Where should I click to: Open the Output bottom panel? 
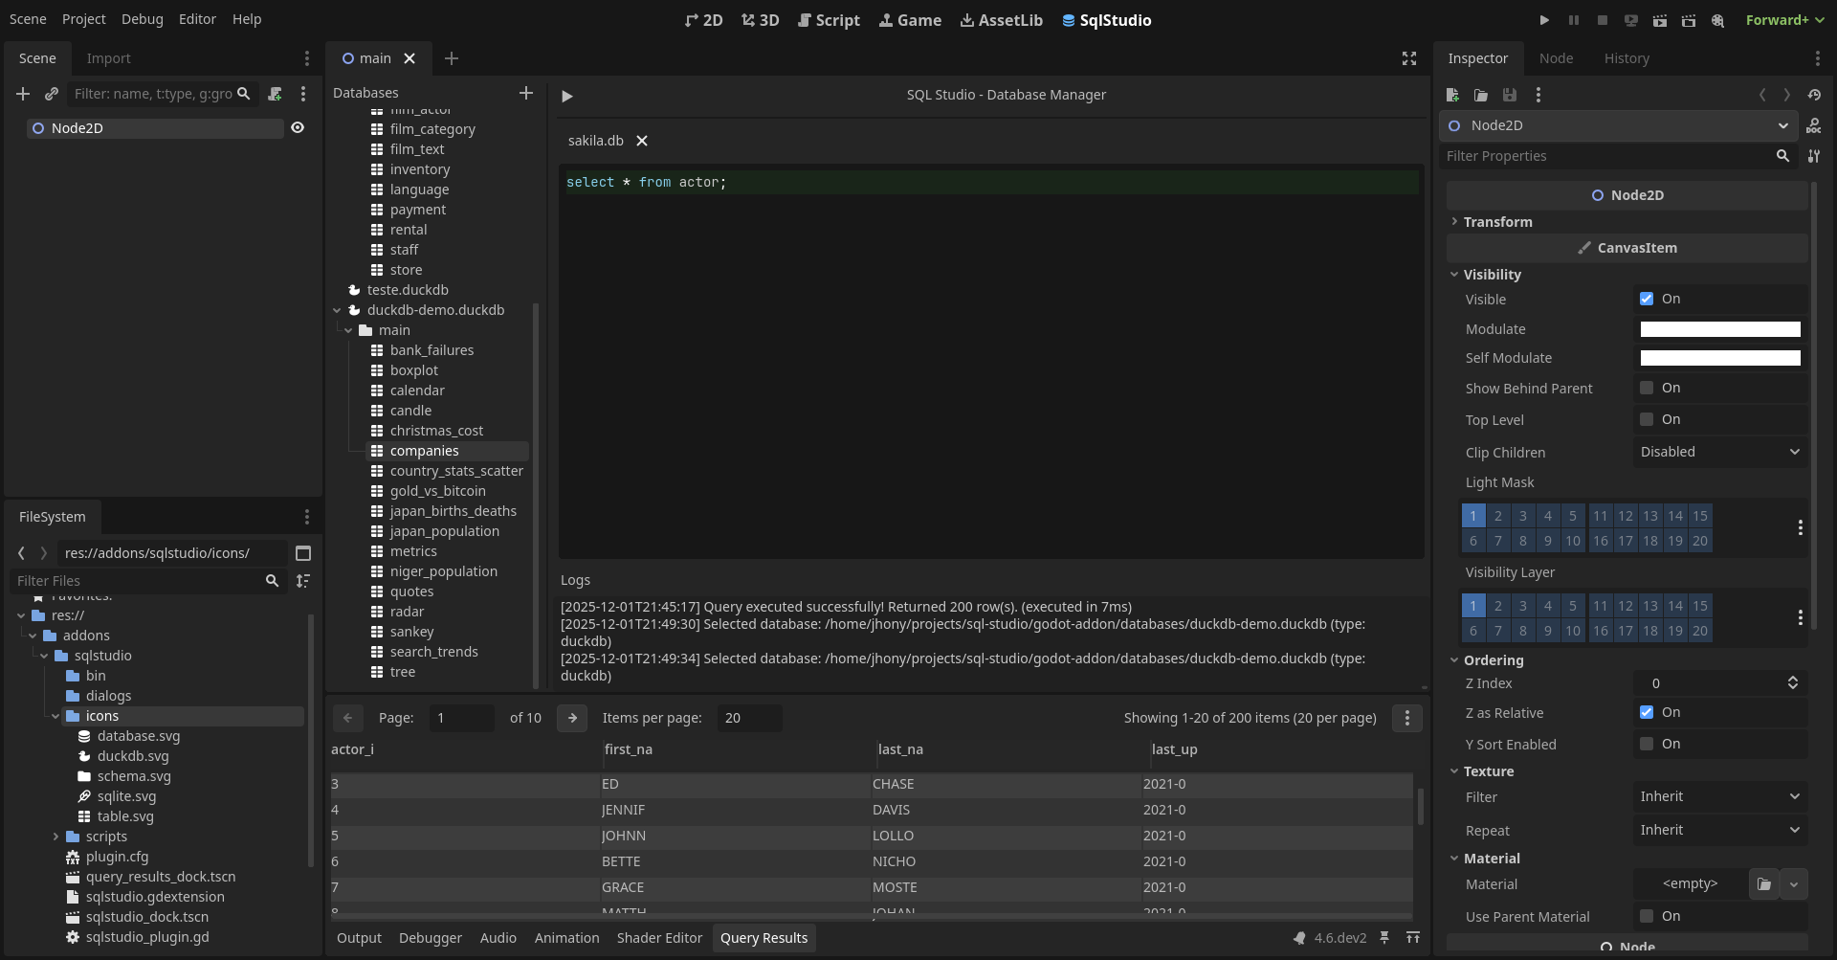(x=359, y=938)
